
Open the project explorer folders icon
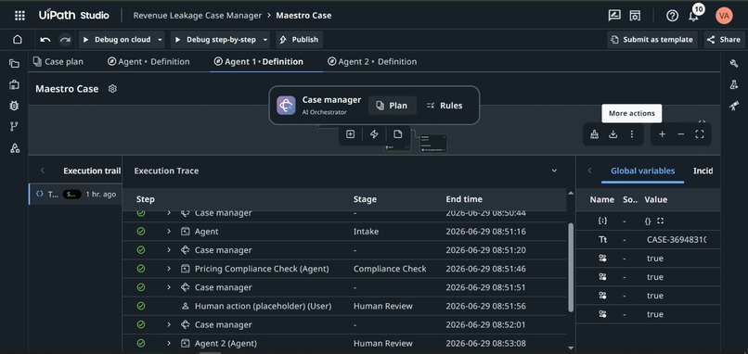pyautogui.click(x=14, y=63)
